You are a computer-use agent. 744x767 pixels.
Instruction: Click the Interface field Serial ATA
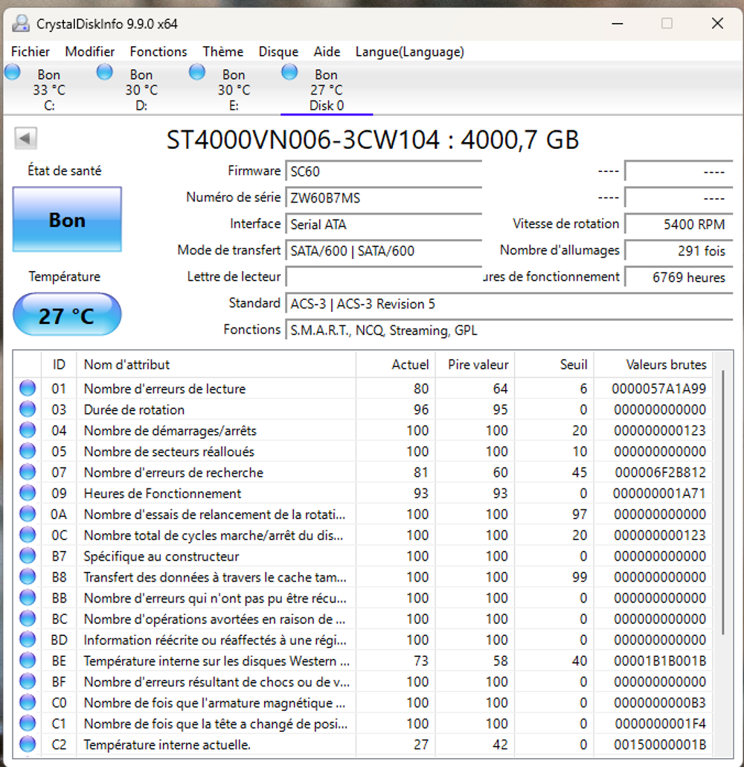(384, 225)
